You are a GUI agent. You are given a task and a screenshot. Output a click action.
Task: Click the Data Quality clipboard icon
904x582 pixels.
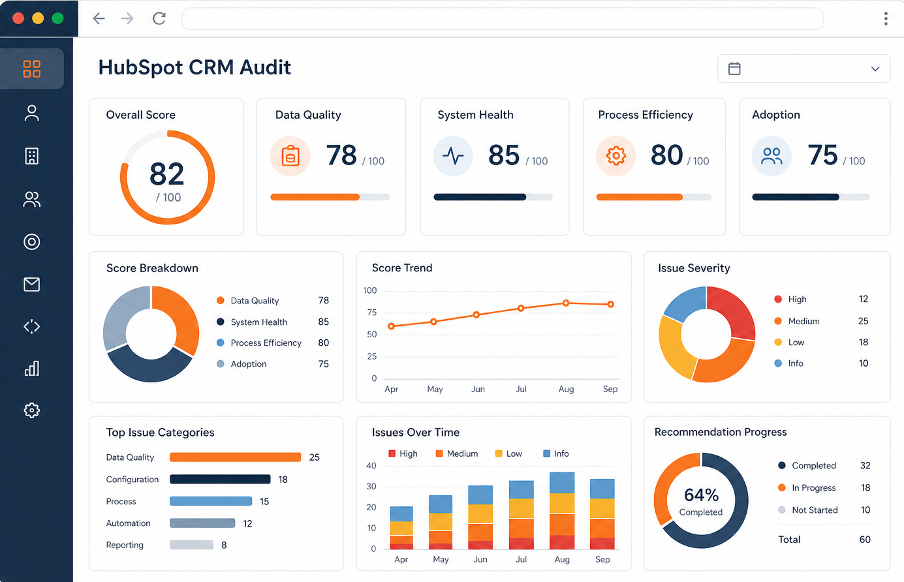pyautogui.click(x=290, y=156)
